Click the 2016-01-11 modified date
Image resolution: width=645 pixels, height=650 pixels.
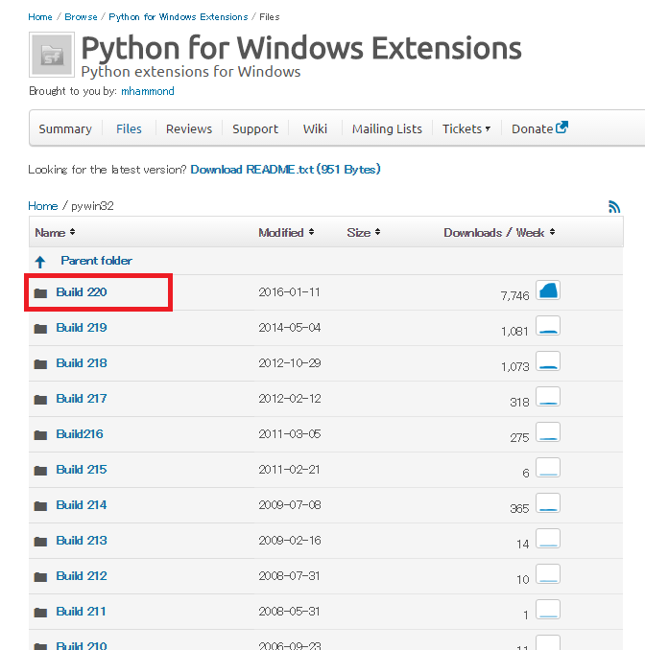point(289,292)
